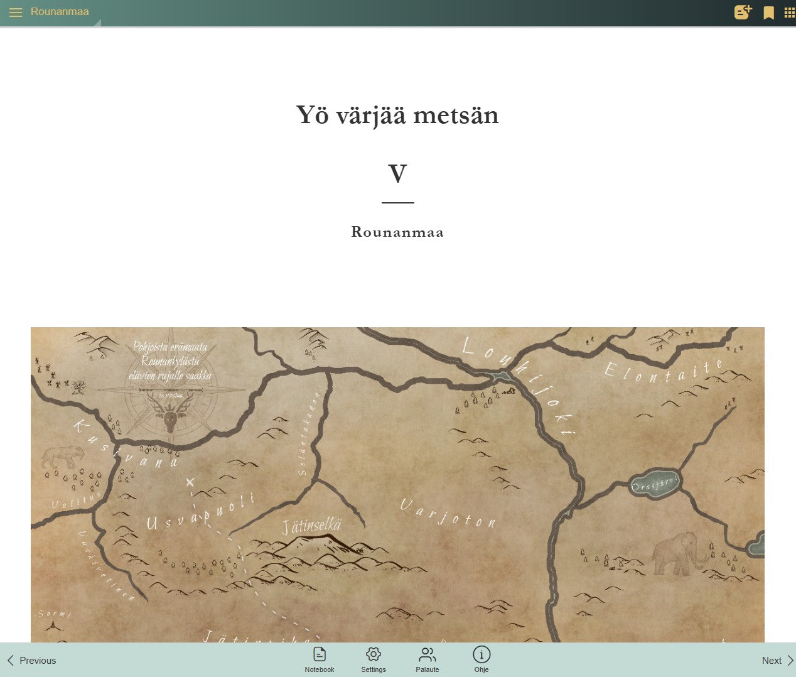
Task: Open Settings from the bottom bar
Action: pyautogui.click(x=374, y=659)
